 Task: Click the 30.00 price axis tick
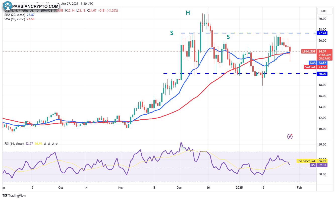(322, 19)
